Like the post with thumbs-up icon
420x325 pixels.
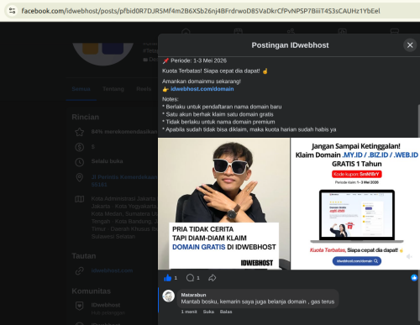coord(167,278)
